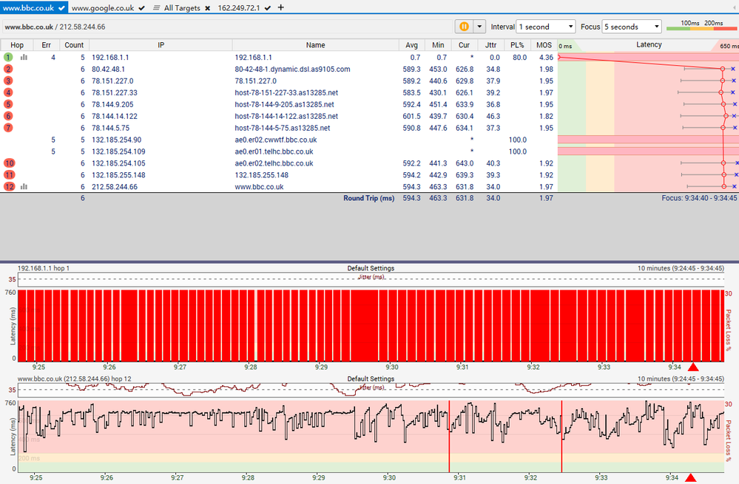Viewport: 739px width, 484px height.
Task: Click red focus triangle on hop 1 timeline
Action: click(693, 367)
